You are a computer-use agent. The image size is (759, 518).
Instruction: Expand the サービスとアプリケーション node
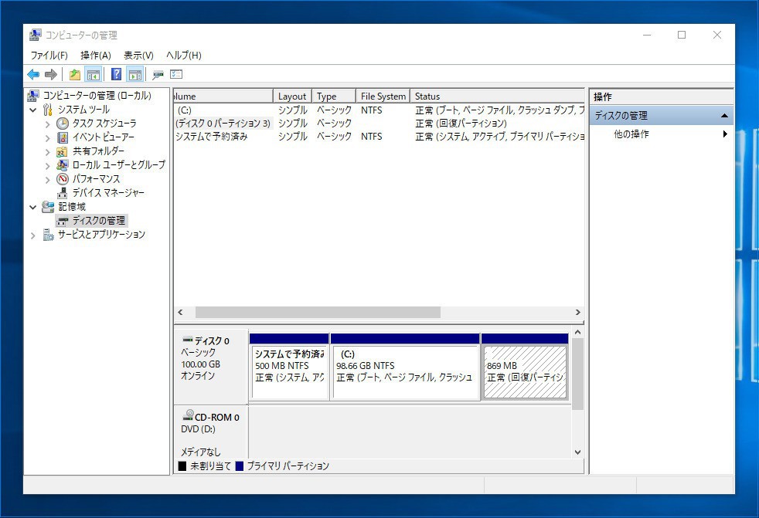coord(33,235)
